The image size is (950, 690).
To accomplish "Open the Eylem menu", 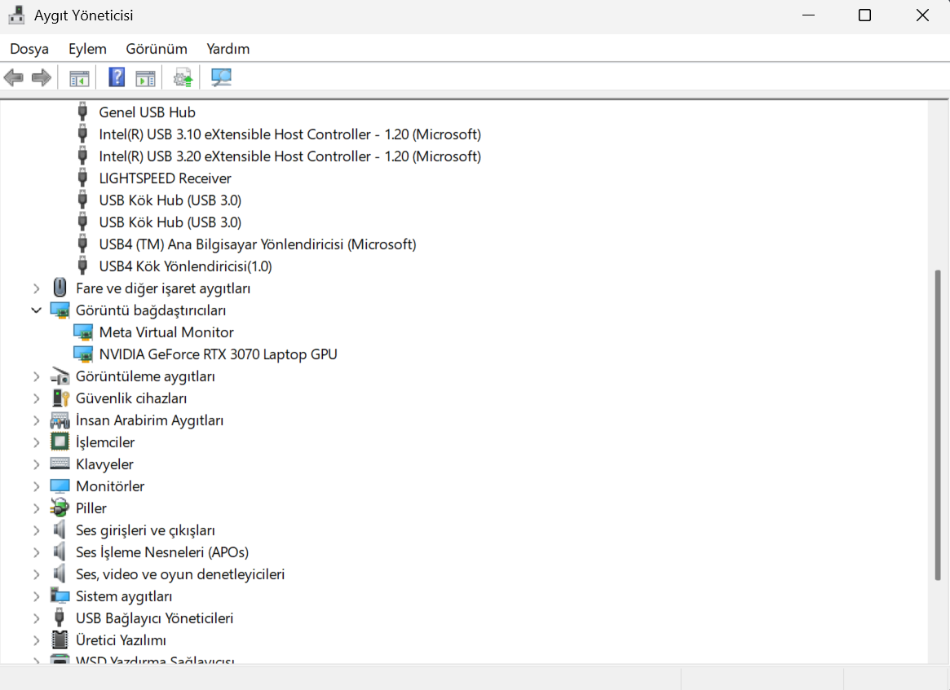I will tap(87, 48).
